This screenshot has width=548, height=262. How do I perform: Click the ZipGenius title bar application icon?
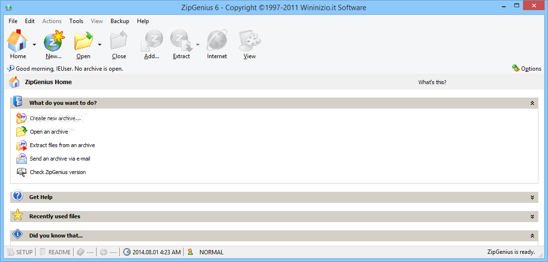coord(9,7)
